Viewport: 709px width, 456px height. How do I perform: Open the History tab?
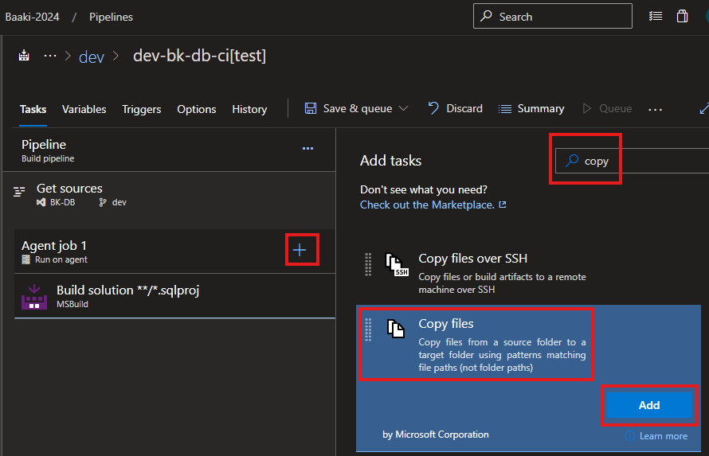249,109
